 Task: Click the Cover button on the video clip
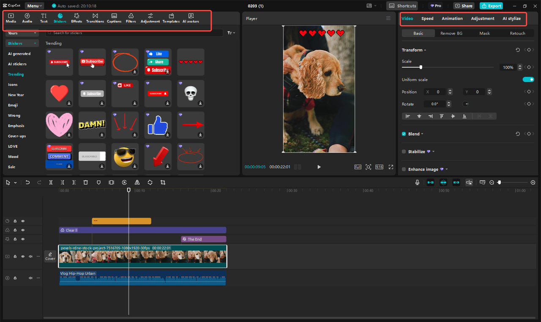point(50,256)
